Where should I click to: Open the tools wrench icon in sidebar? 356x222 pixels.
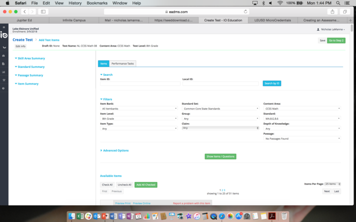pos(4,79)
